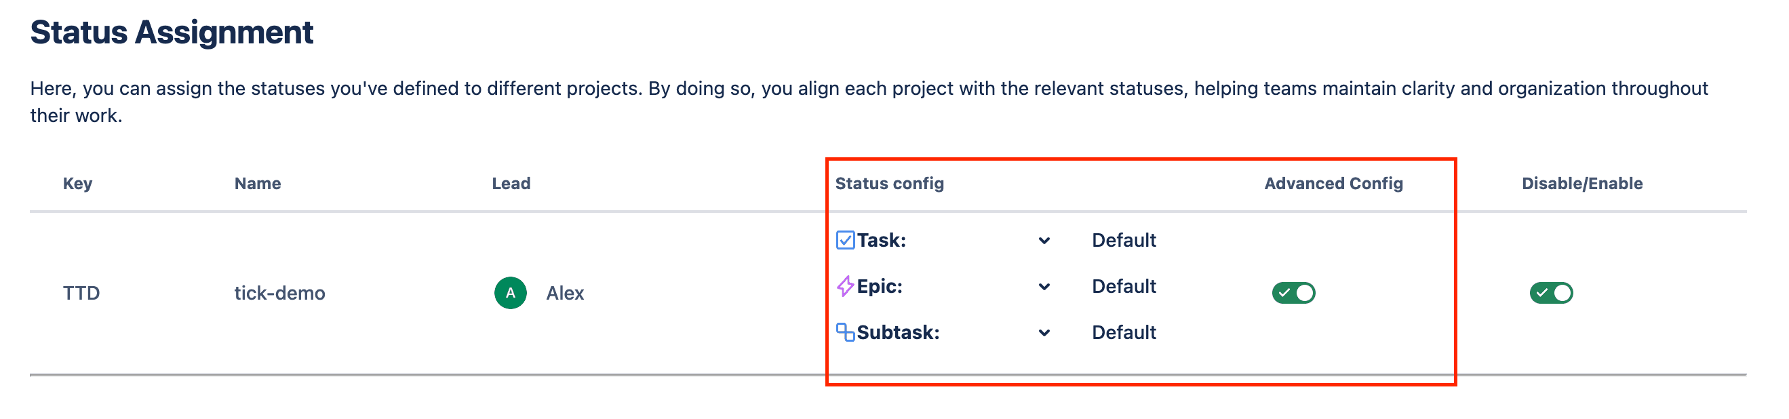This screenshot has width=1789, height=419.
Task: Click the purple Epic symbol next to Epic label
Action: click(844, 285)
